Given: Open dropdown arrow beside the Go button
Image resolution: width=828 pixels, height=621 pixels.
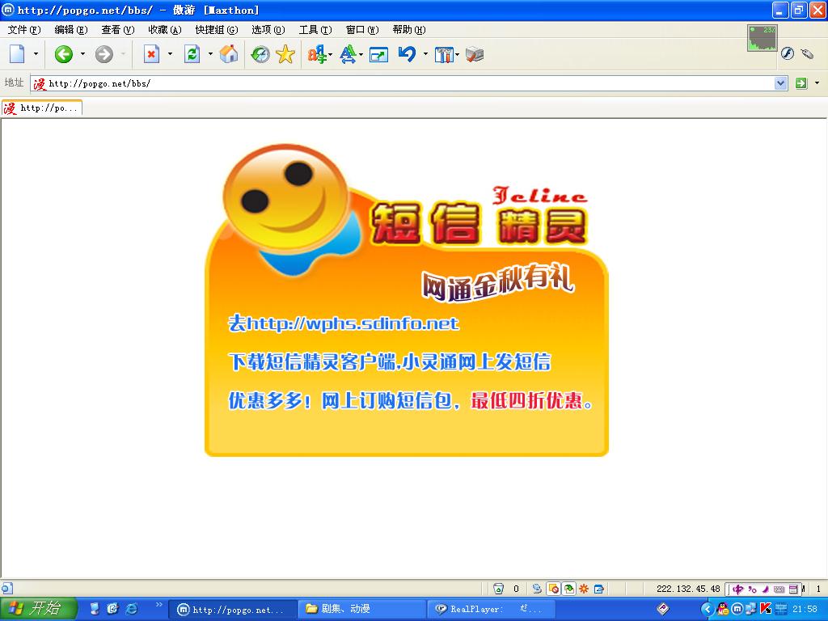Looking at the screenshot, I should [817, 83].
